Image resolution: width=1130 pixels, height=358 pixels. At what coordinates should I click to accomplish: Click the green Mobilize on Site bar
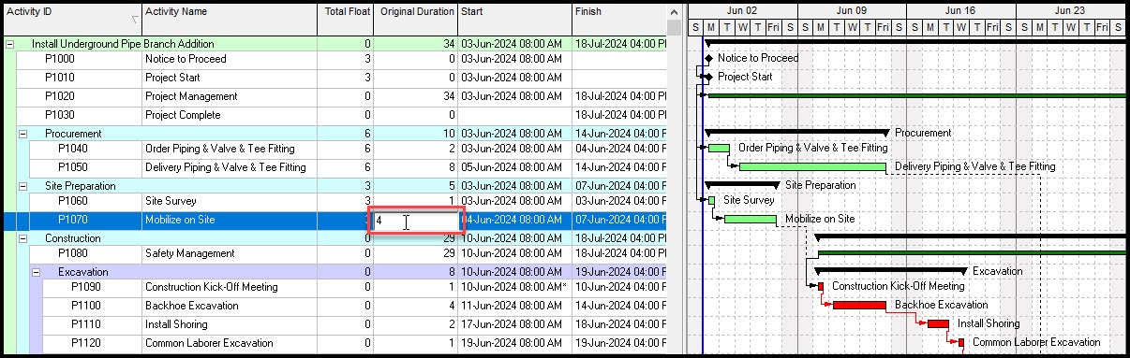coord(751,219)
